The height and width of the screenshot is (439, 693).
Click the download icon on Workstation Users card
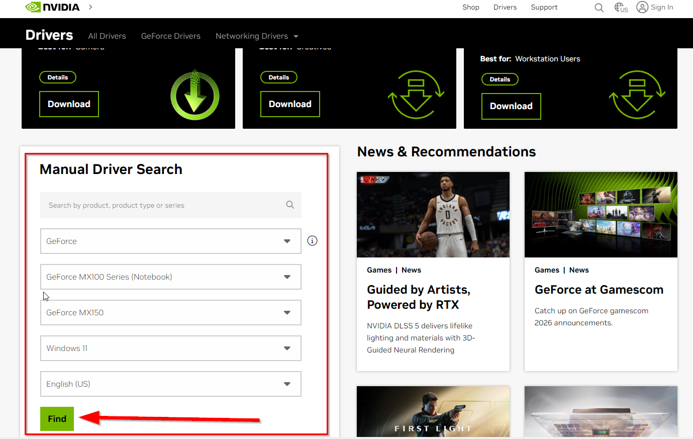[637, 95]
